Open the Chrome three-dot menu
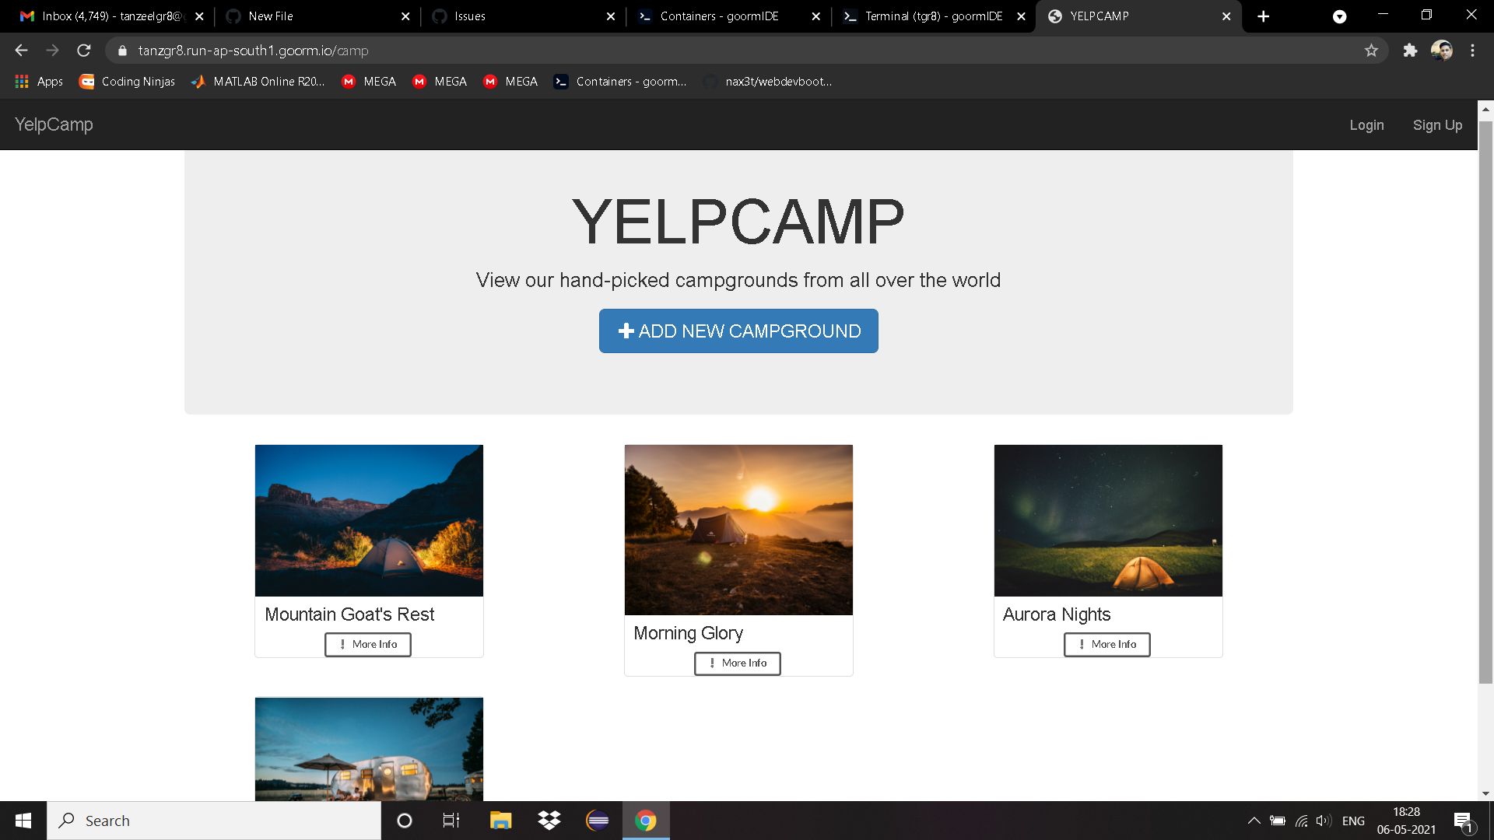1494x840 pixels. pyautogui.click(x=1472, y=50)
